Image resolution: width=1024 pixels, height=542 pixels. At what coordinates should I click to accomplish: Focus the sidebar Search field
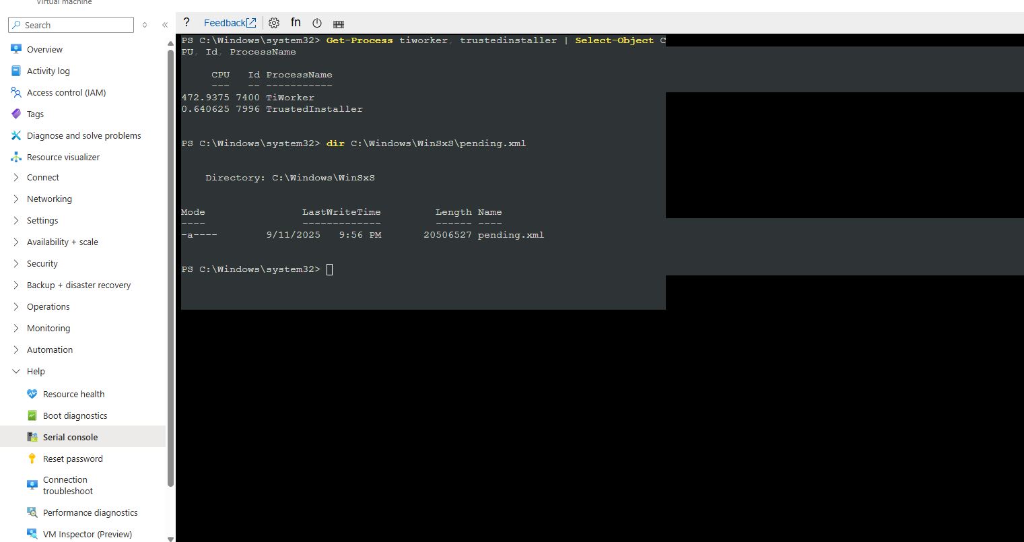(x=71, y=25)
